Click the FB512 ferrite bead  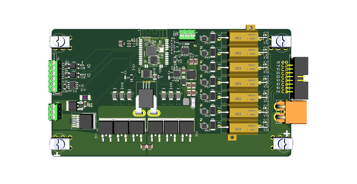click(x=178, y=95)
